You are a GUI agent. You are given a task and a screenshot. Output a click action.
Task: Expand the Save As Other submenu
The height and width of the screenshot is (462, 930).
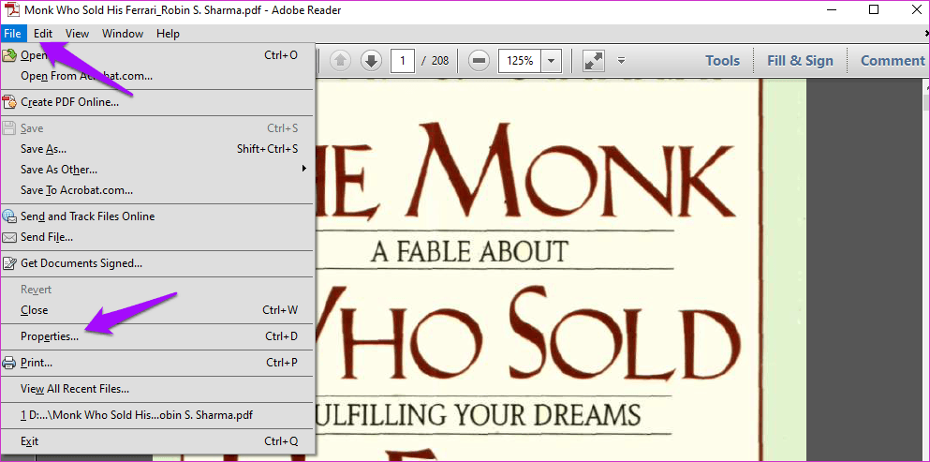[157, 170]
